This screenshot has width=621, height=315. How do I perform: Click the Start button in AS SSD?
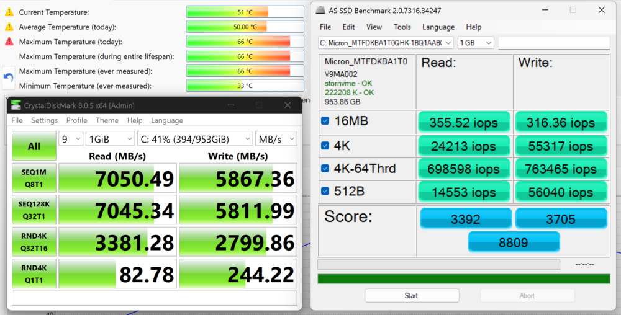tap(412, 295)
